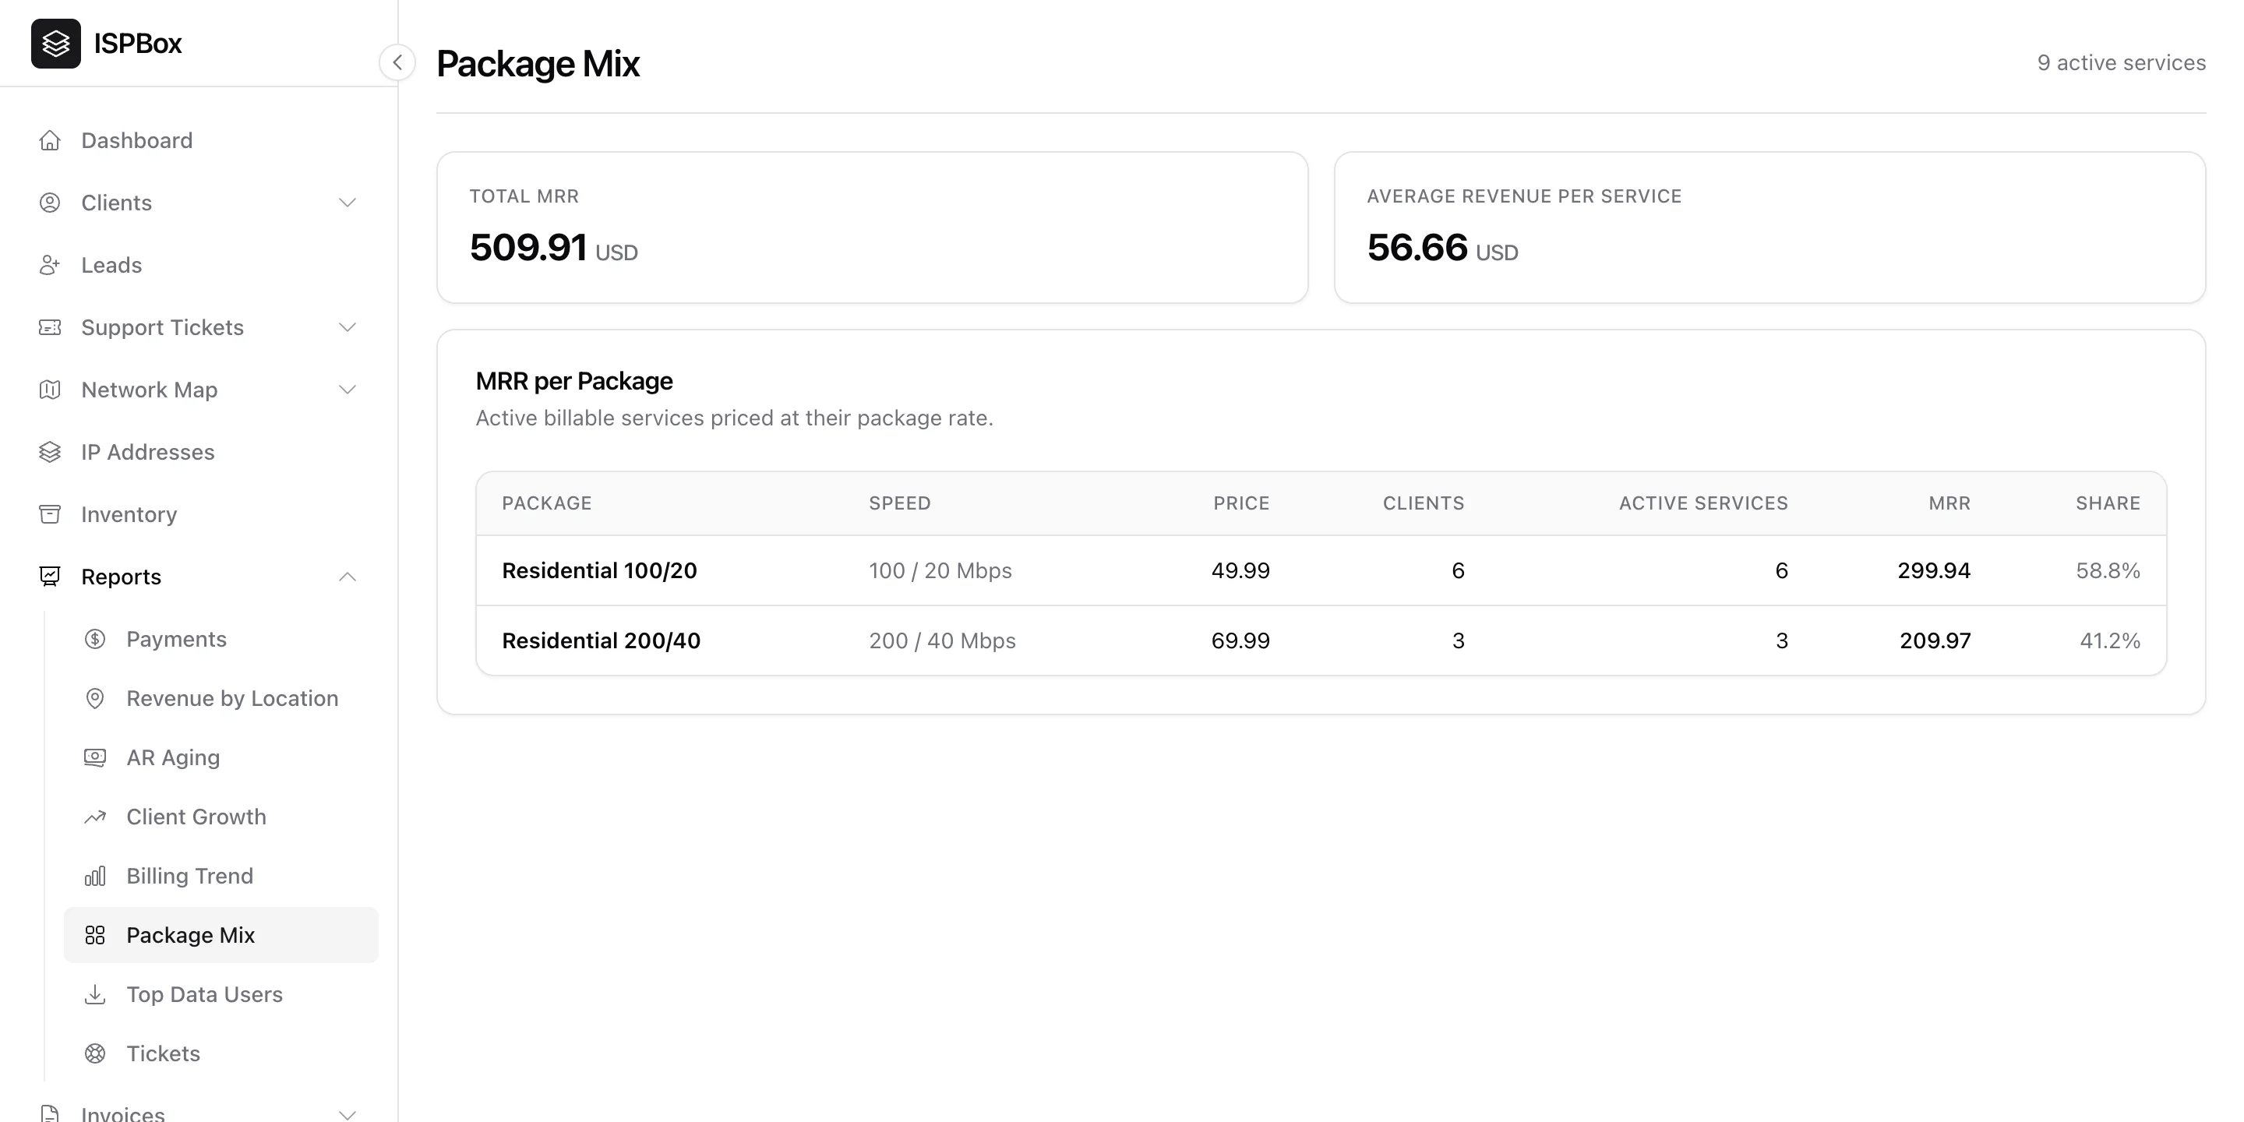Click the PRICE column header
This screenshot has width=2244, height=1122.
click(x=1241, y=503)
